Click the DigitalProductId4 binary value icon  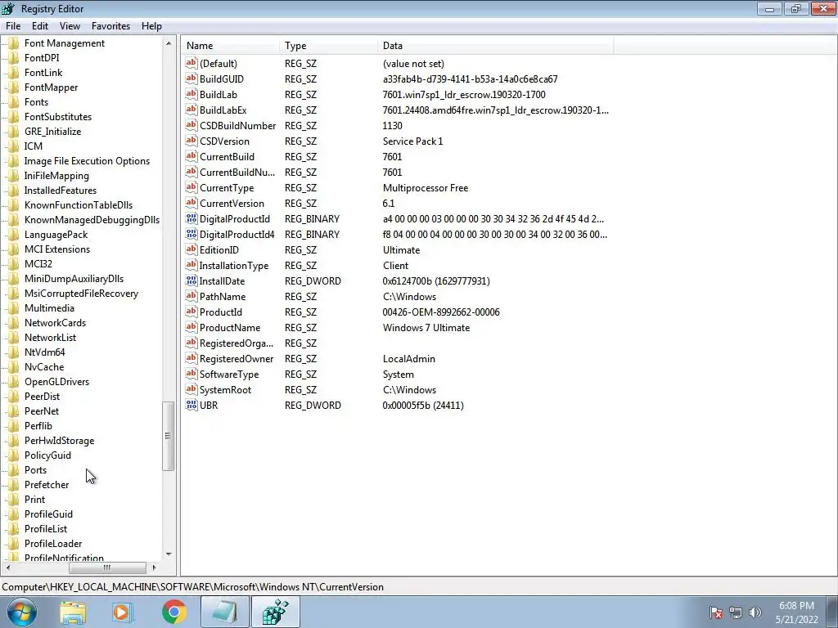point(191,234)
